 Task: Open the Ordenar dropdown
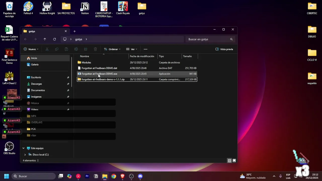coord(112,49)
